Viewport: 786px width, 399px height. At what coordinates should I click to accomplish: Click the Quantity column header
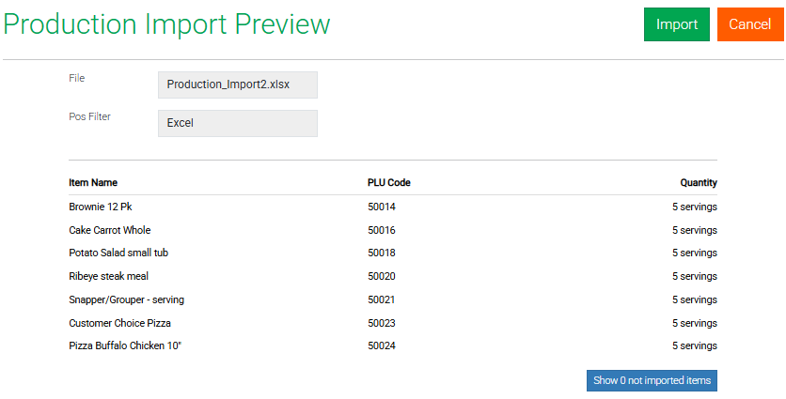(699, 183)
